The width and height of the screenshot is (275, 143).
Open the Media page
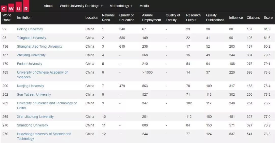point(144,6)
